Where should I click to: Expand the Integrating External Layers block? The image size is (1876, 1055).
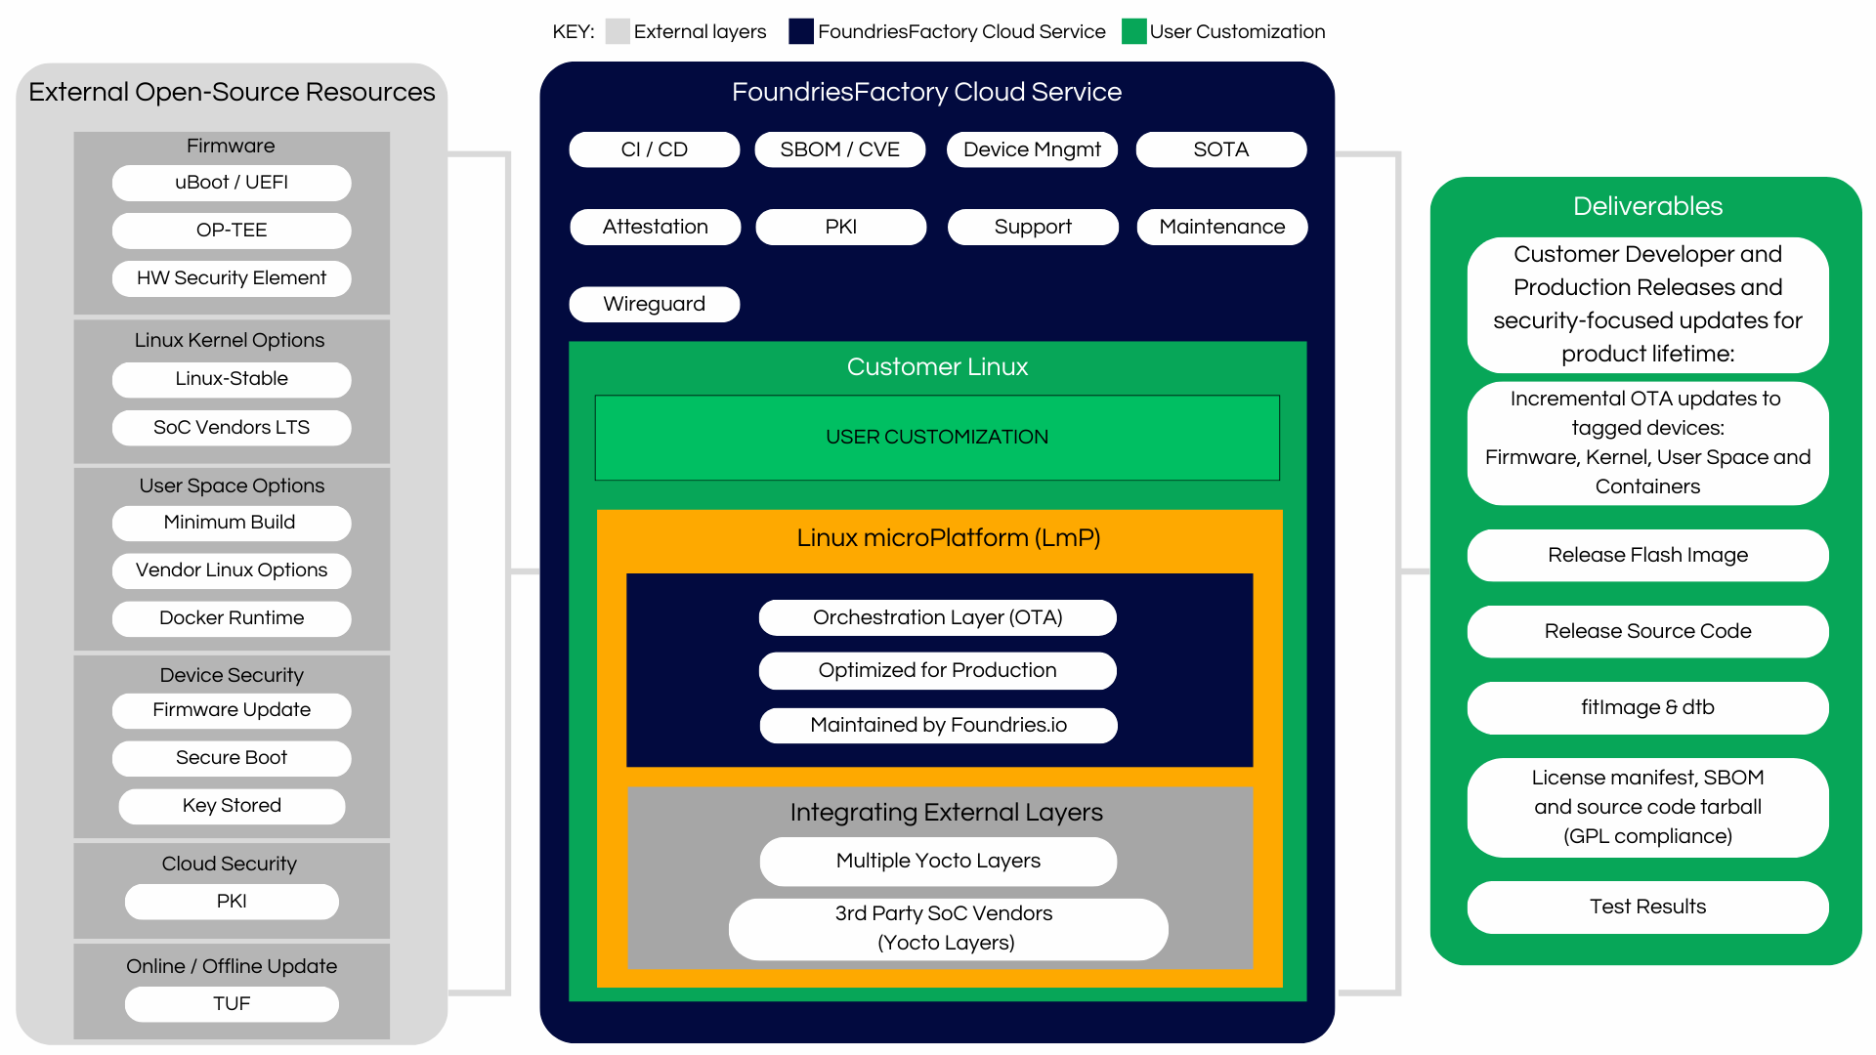(x=946, y=812)
